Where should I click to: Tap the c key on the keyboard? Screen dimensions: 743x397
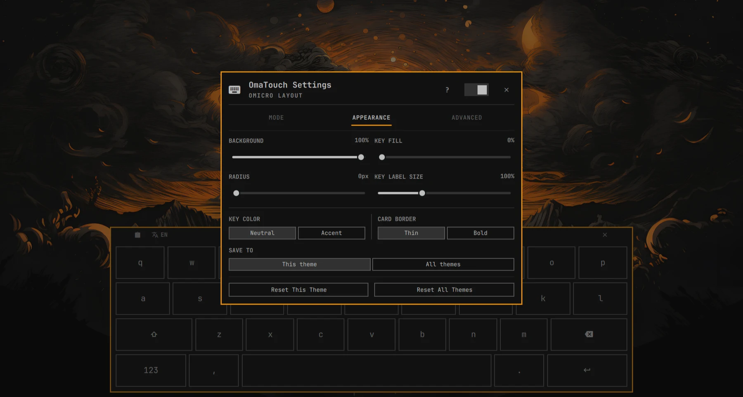[321, 334]
